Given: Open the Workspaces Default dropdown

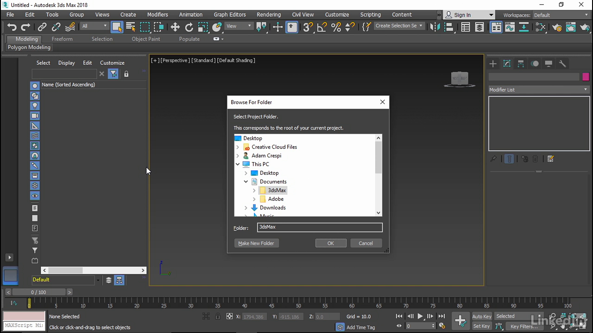Looking at the screenshot, I should [x=561, y=15].
